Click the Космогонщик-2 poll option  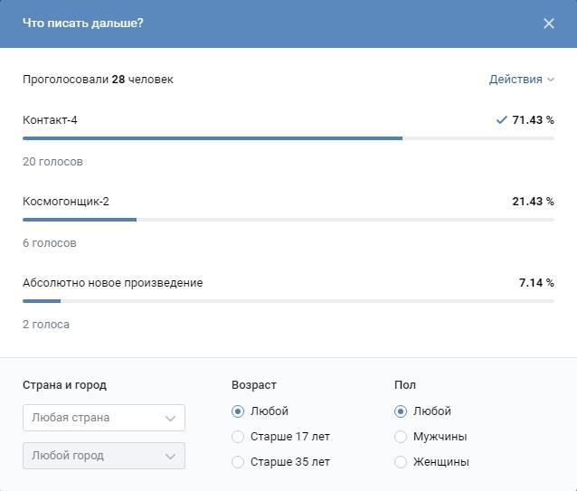[66, 202]
